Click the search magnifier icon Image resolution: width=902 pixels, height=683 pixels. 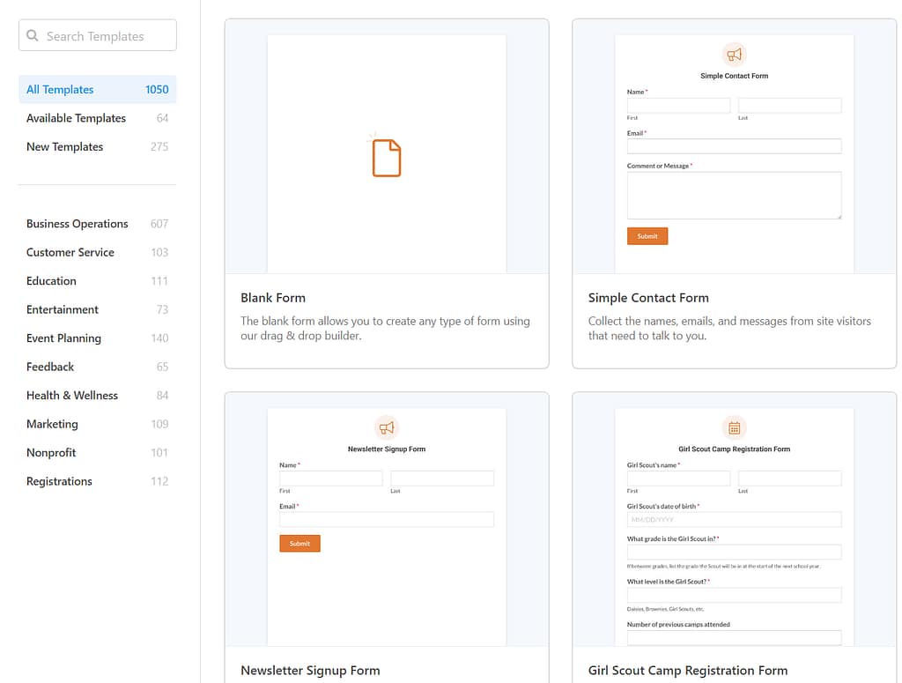pyautogui.click(x=33, y=35)
